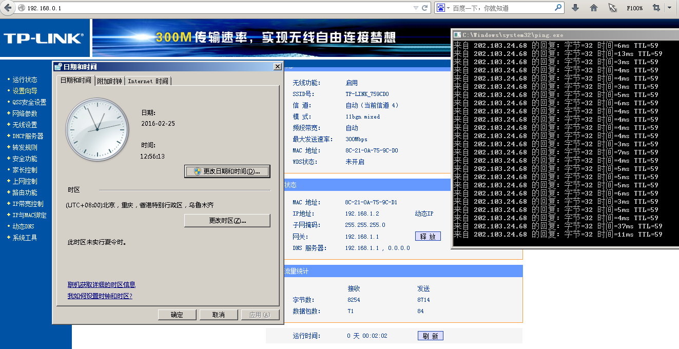Viewport: 679px width, 349px height.
Task: Click the ping.exe console title icon
Action: pyautogui.click(x=457, y=35)
